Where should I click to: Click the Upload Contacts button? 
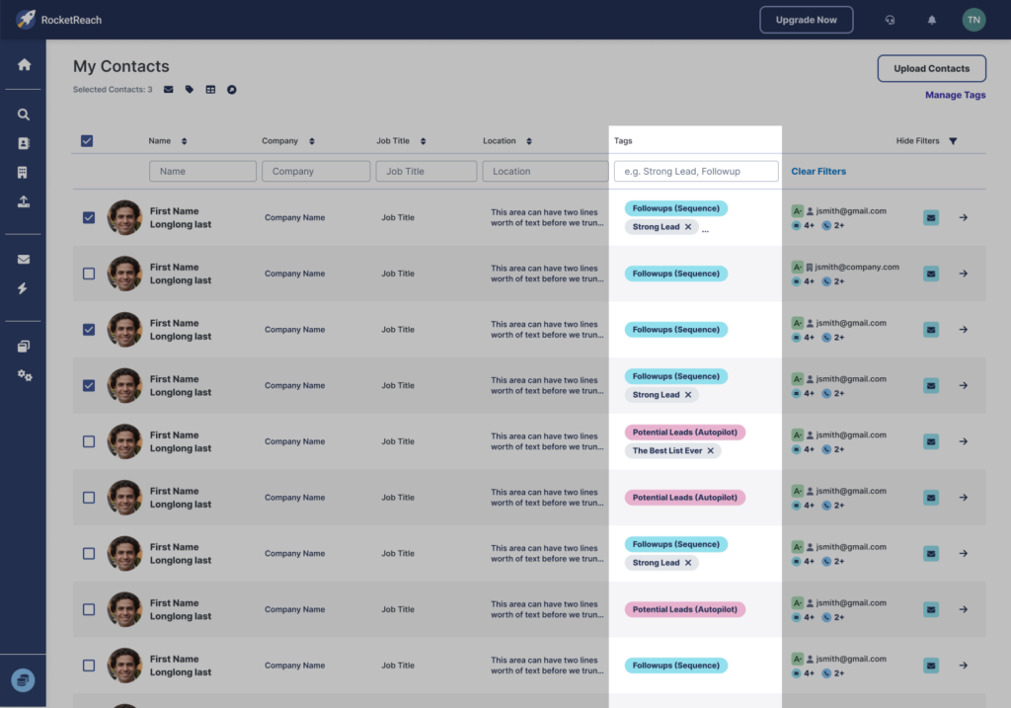[931, 68]
